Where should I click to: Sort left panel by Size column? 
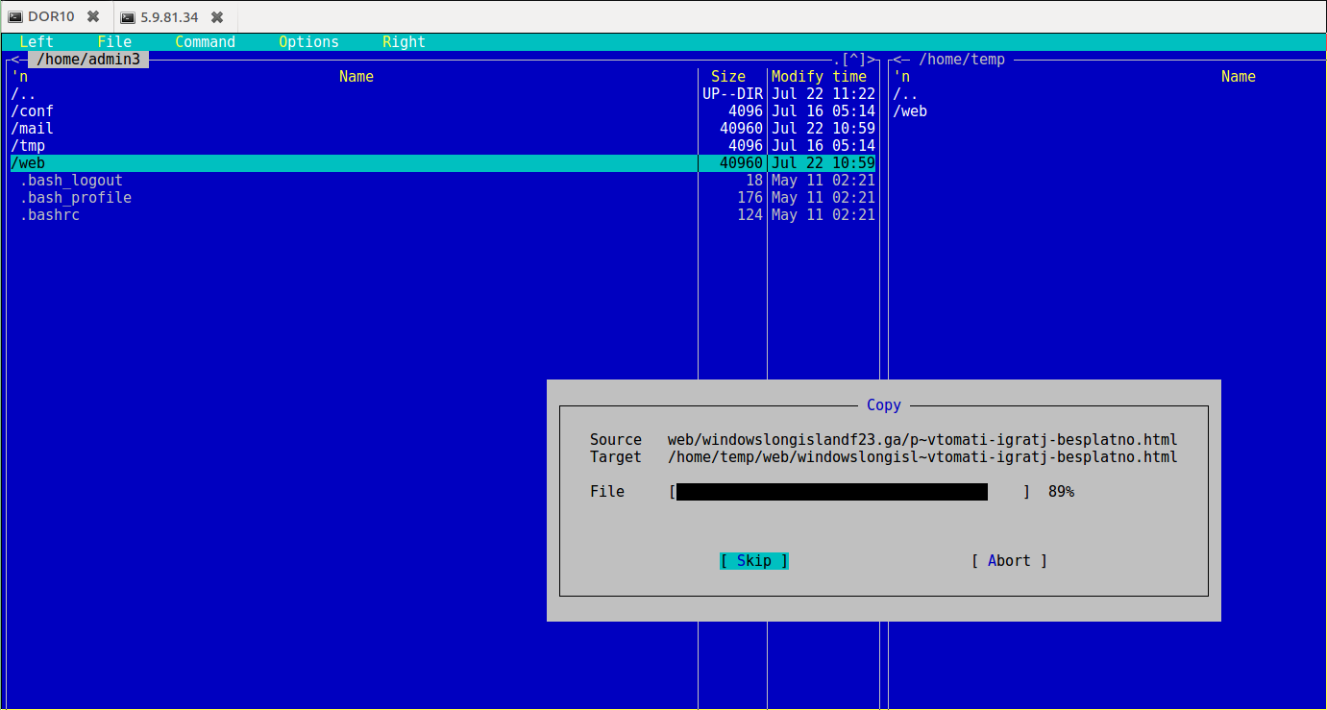tap(728, 77)
